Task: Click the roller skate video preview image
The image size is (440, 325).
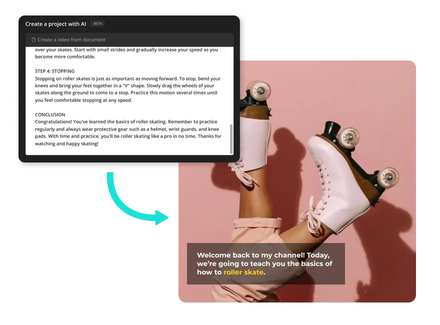Action: coord(297,181)
